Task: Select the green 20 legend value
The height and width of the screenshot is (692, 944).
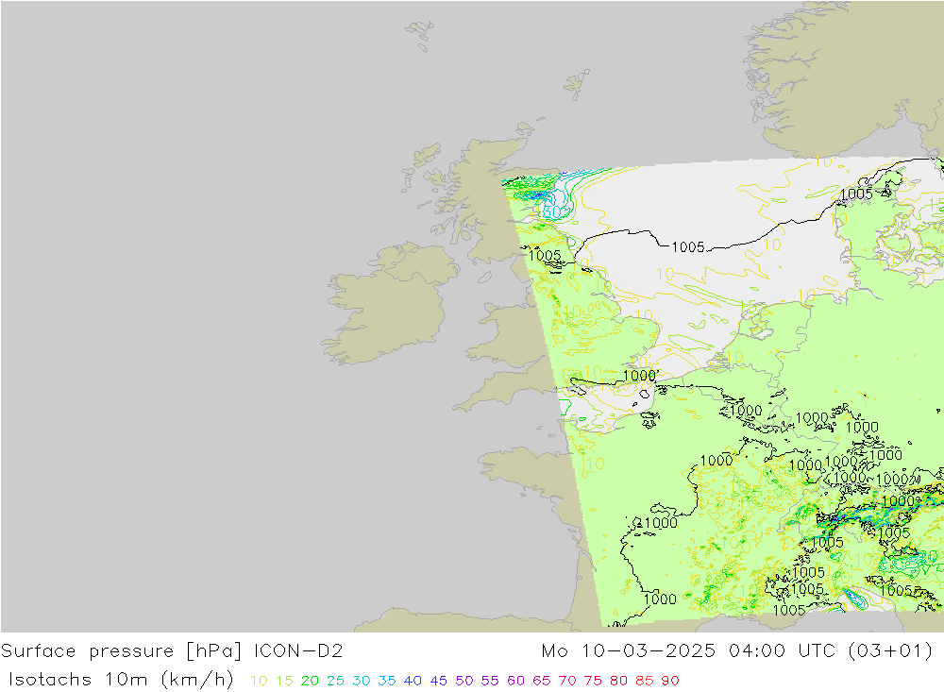Action: 310,681
